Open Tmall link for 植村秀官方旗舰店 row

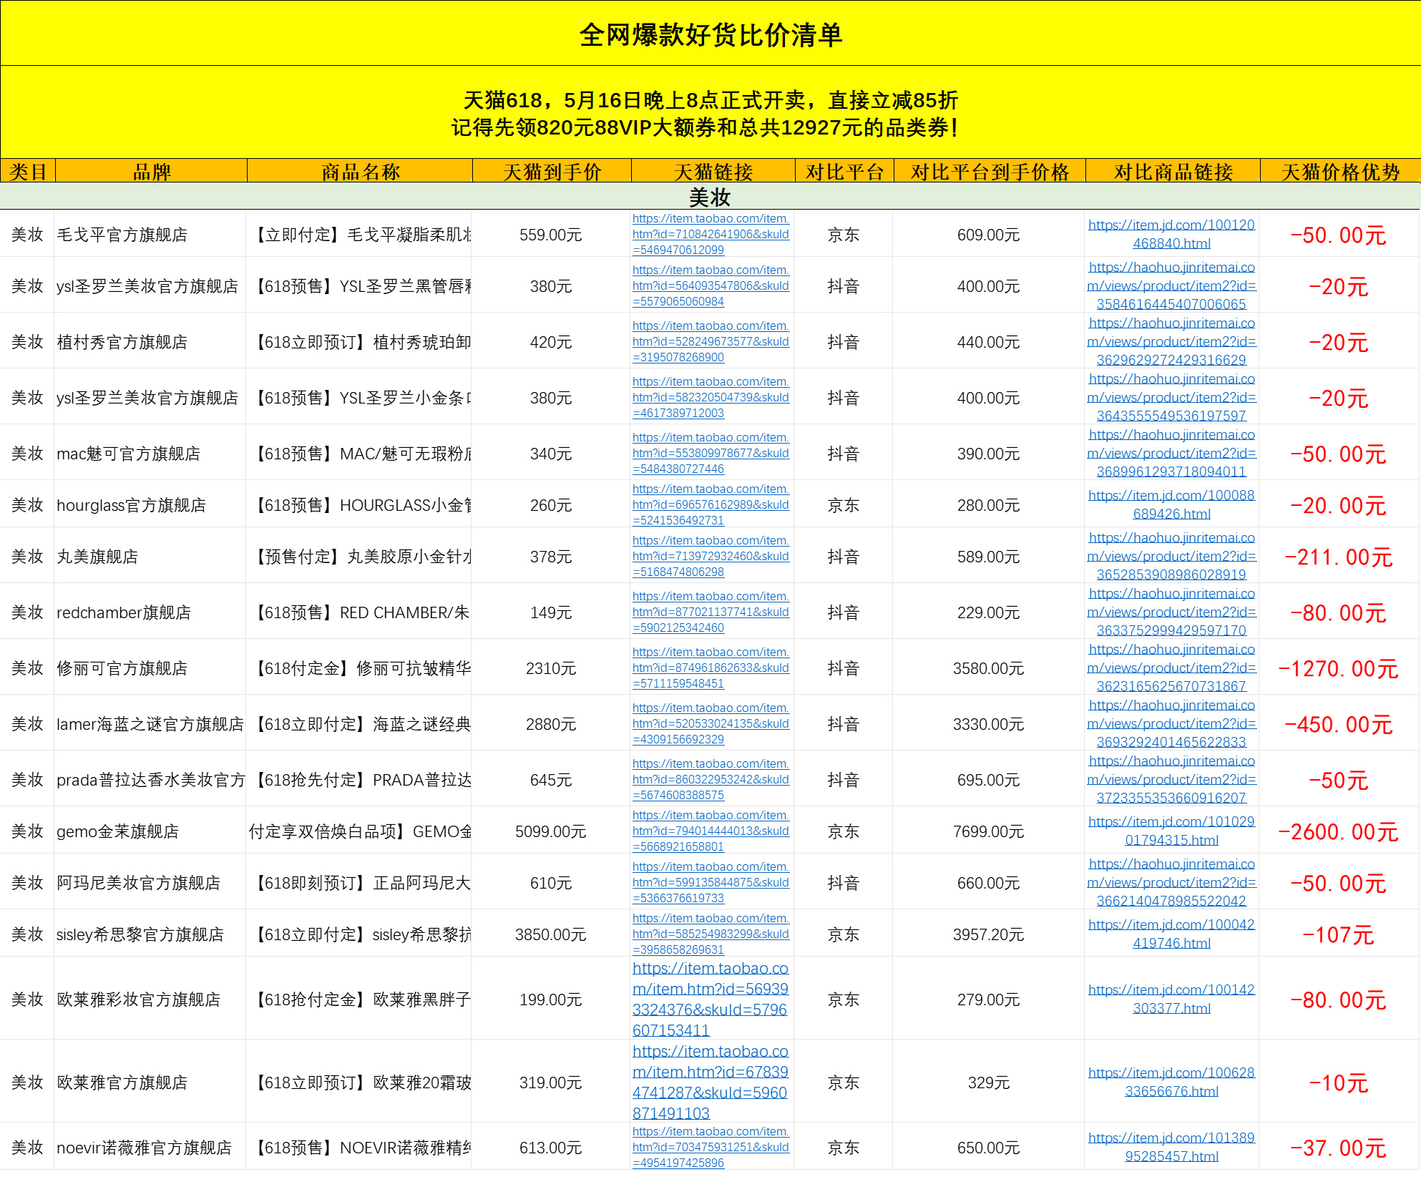click(x=710, y=341)
